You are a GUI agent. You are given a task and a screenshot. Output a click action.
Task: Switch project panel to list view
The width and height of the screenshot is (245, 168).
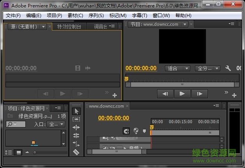click(9, 152)
